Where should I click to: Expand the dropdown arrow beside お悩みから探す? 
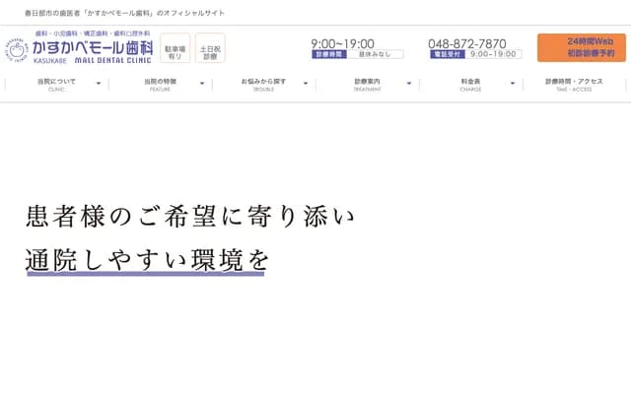[x=306, y=85]
